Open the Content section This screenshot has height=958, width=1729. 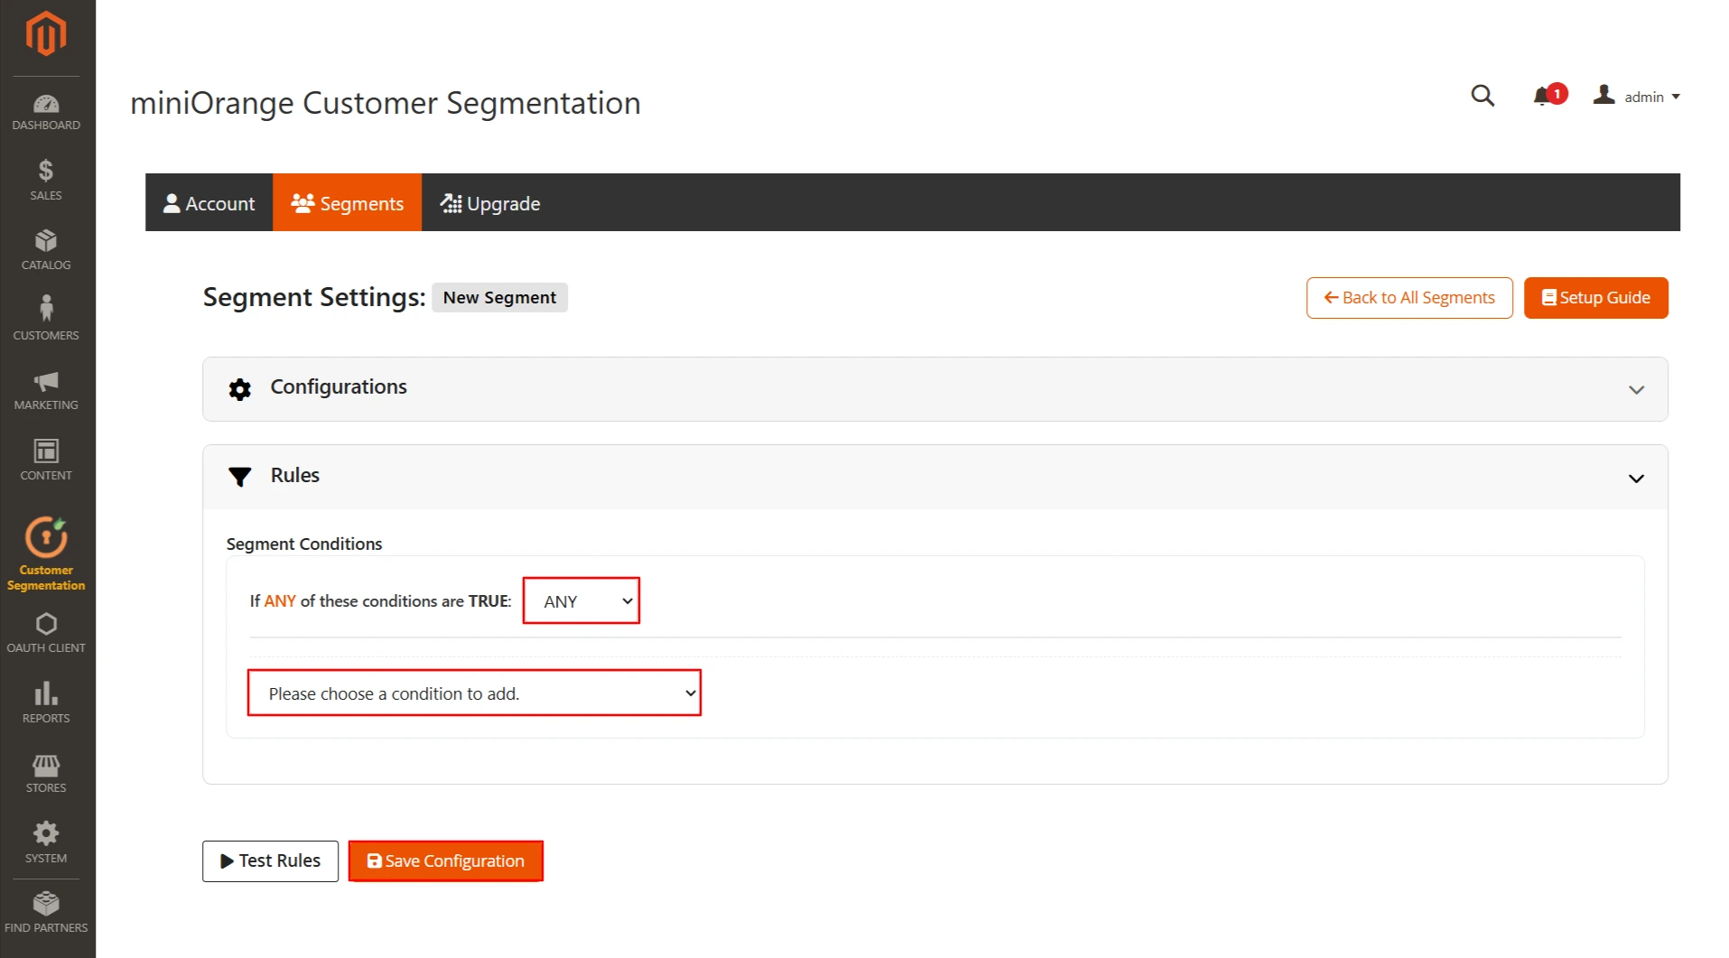(45, 459)
